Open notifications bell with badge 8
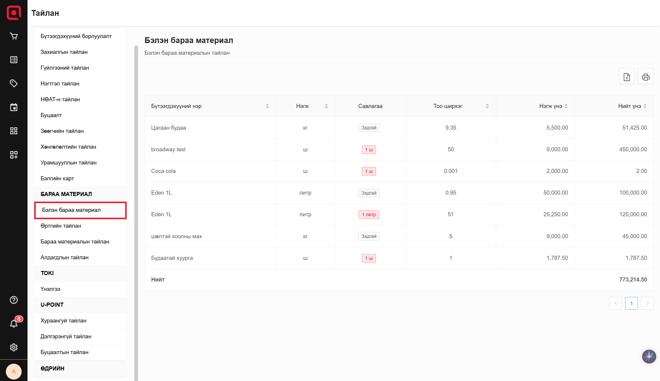Image resolution: width=660 pixels, height=381 pixels. click(x=14, y=323)
